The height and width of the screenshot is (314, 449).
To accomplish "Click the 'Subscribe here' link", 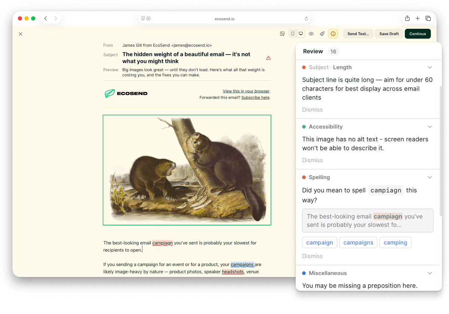I will point(255,98).
